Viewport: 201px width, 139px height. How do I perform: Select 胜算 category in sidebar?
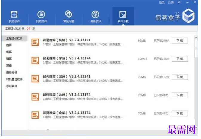[9, 45]
